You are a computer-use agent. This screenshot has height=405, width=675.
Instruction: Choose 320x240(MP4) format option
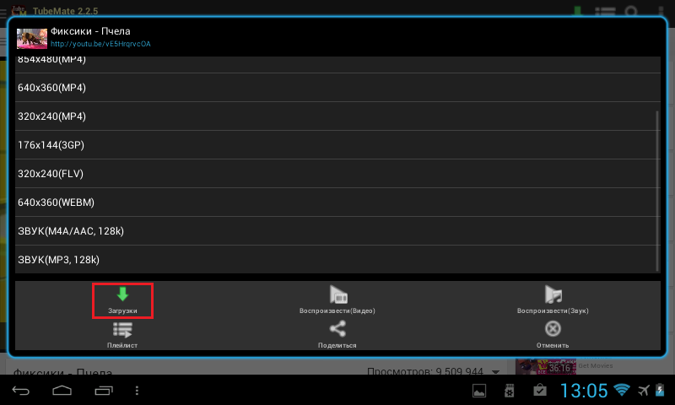(x=336, y=116)
